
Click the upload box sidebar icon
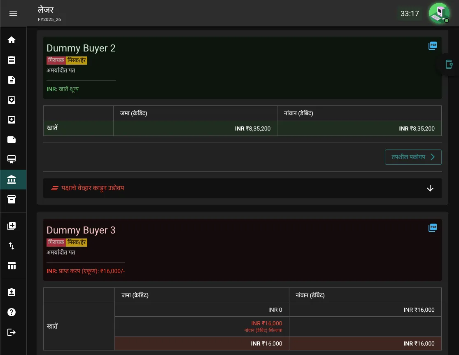point(12,100)
